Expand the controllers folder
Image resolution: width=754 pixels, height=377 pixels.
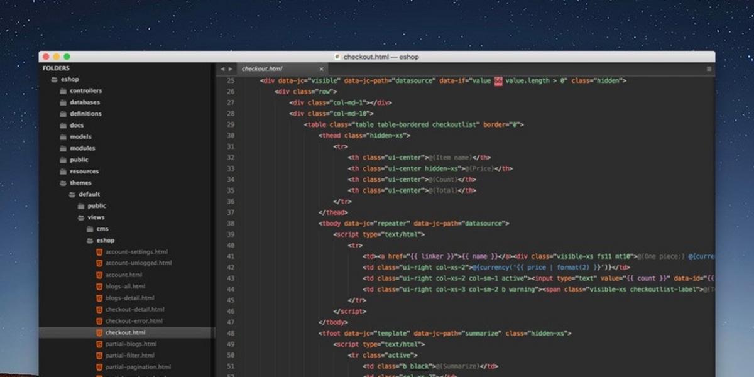(x=63, y=90)
